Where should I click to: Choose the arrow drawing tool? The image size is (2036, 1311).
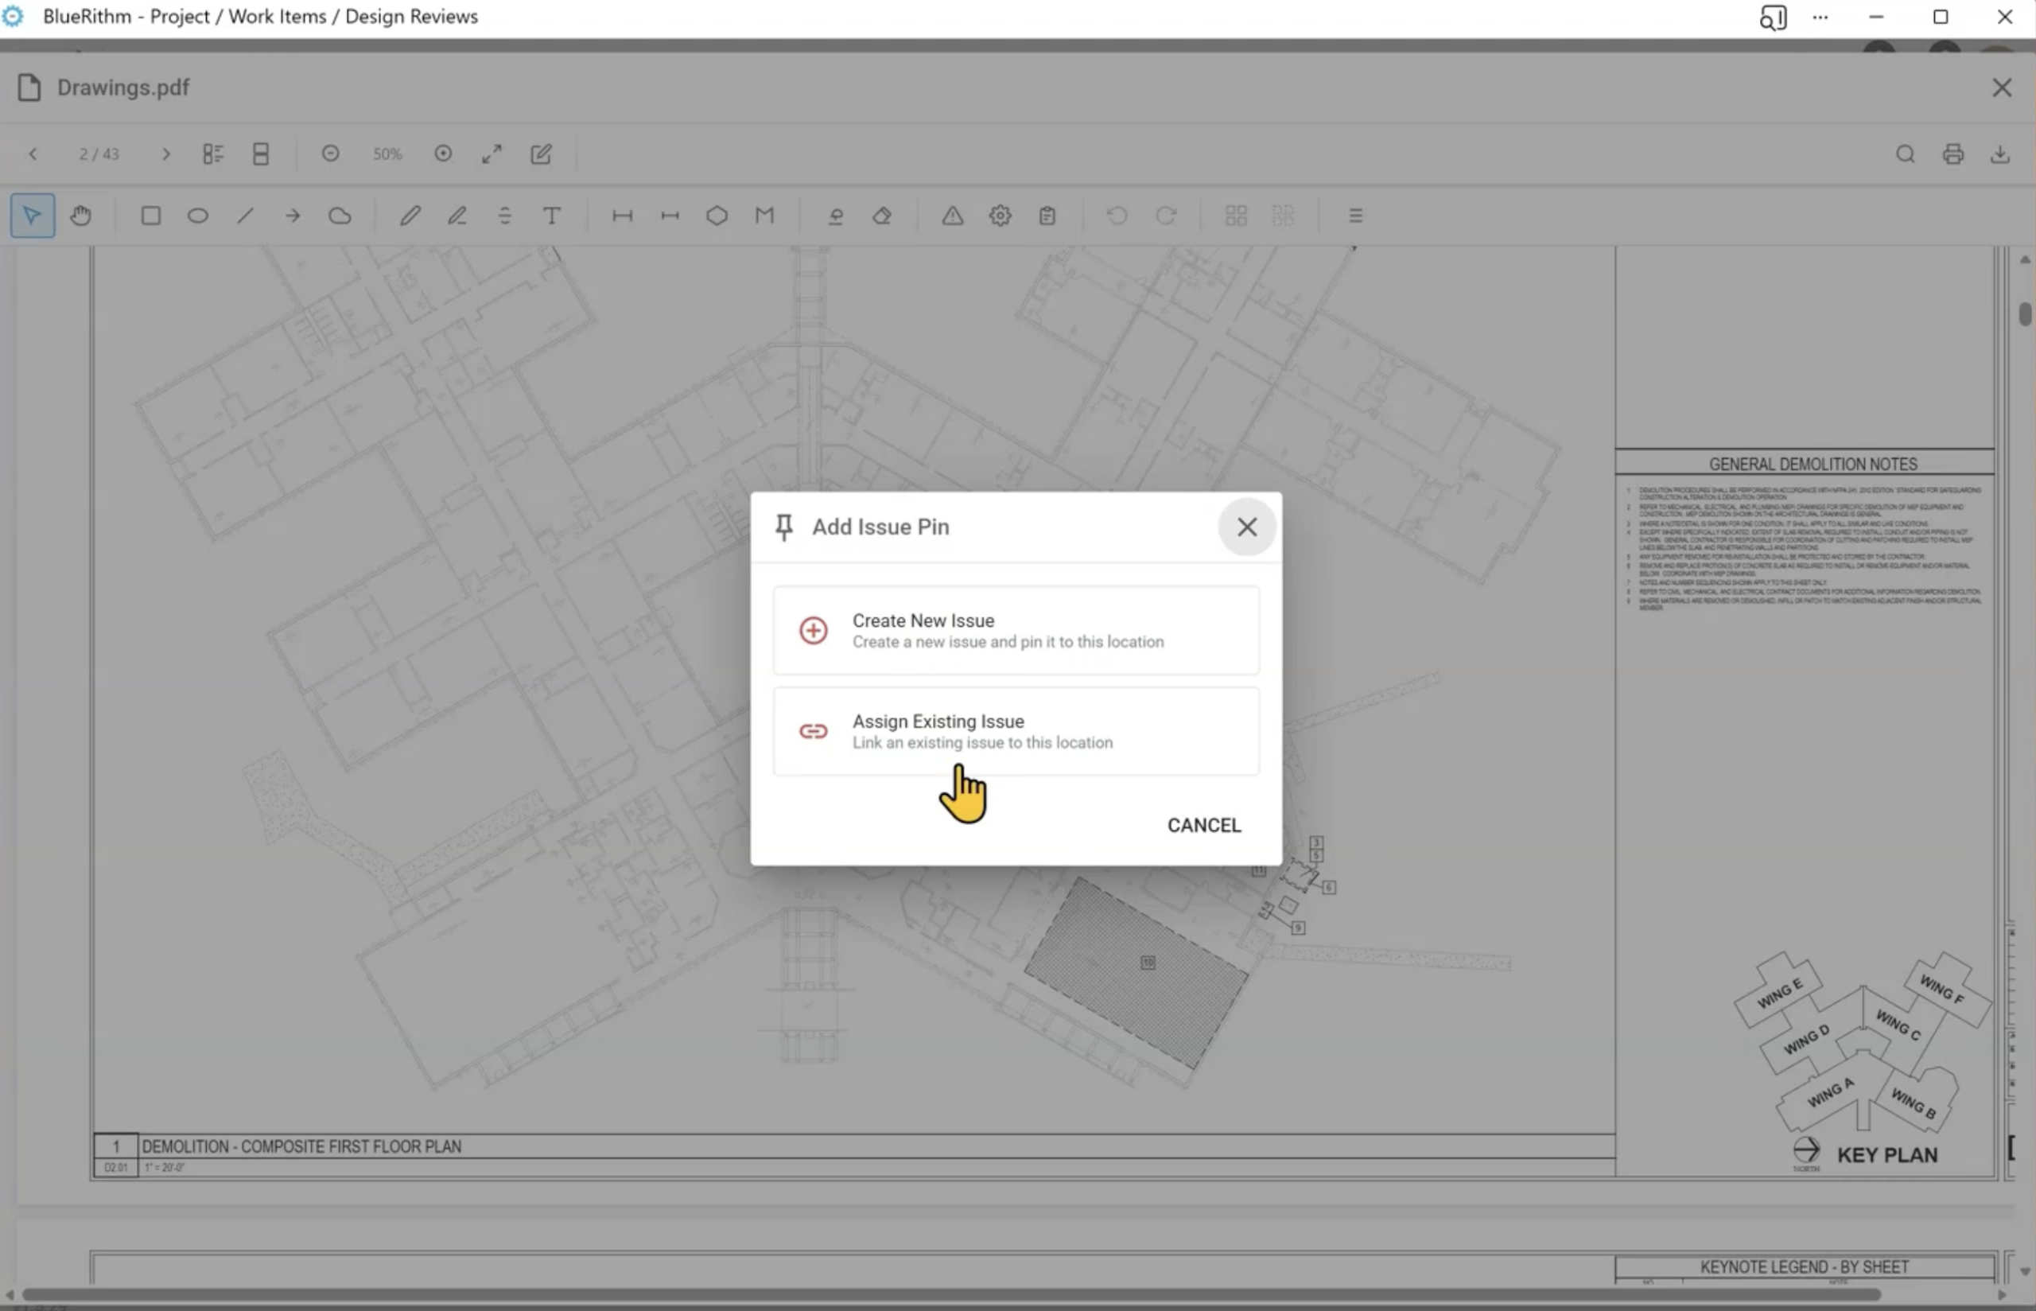click(293, 216)
